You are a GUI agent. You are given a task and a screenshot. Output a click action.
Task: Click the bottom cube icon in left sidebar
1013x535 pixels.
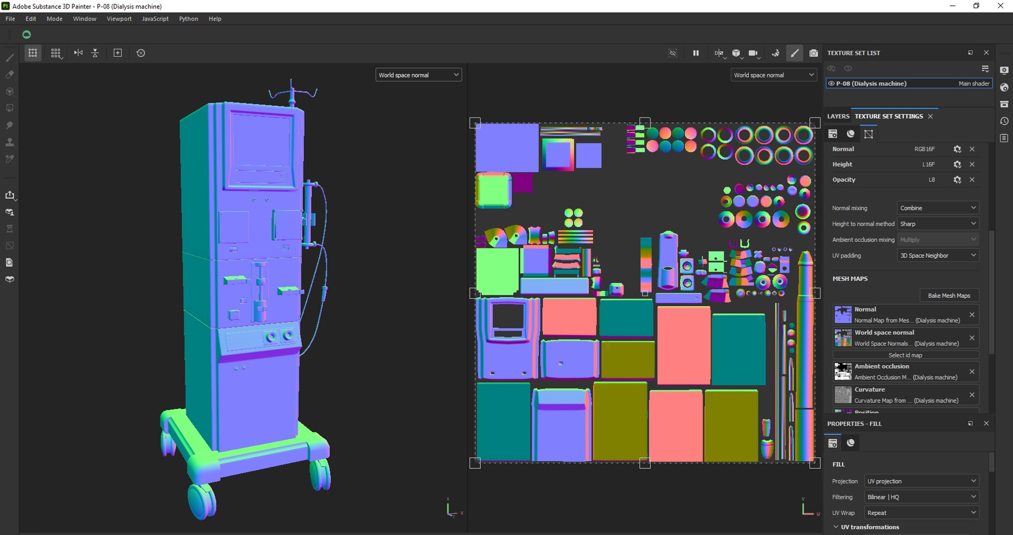(x=9, y=279)
